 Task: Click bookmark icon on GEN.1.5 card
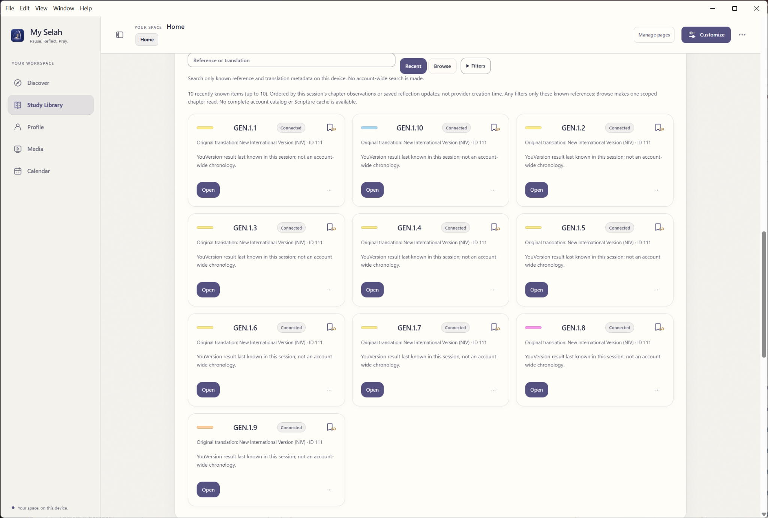[x=659, y=227]
